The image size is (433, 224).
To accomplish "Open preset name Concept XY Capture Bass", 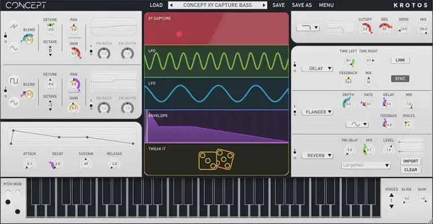I will click(218, 5).
